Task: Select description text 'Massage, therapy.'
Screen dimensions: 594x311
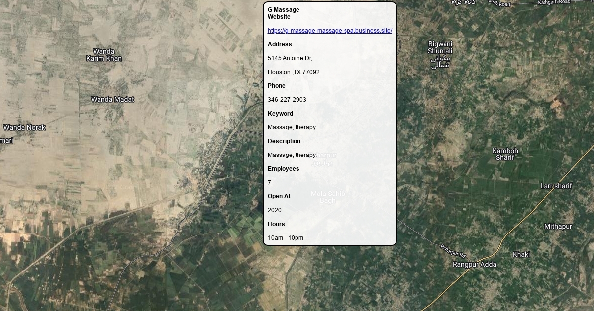Action: [x=292, y=155]
